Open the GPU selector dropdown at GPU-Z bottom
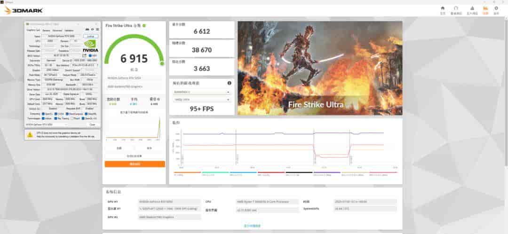 click(x=47, y=125)
